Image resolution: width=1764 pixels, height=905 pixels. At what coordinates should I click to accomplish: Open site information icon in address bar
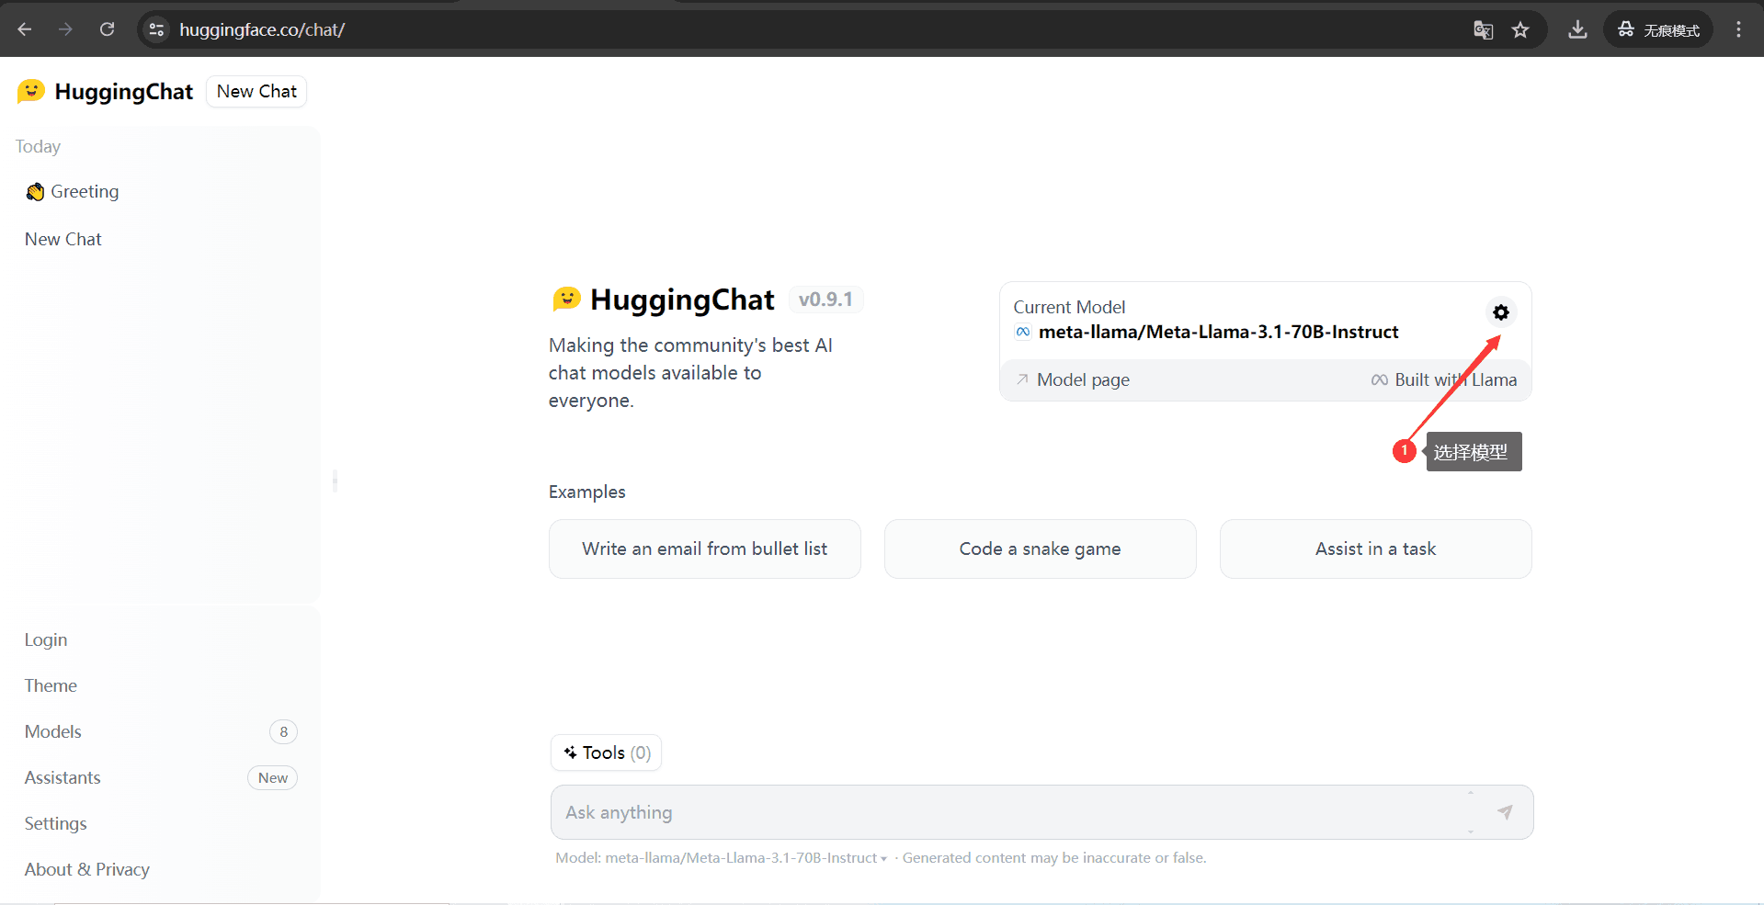click(x=156, y=29)
